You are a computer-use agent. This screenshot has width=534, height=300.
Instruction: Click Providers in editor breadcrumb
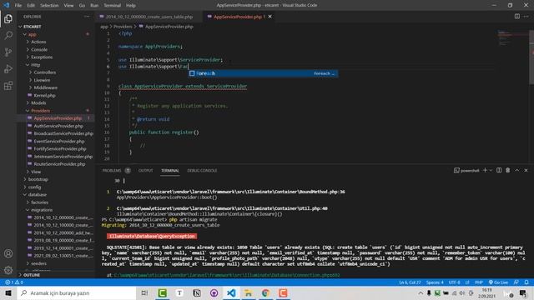pos(123,27)
